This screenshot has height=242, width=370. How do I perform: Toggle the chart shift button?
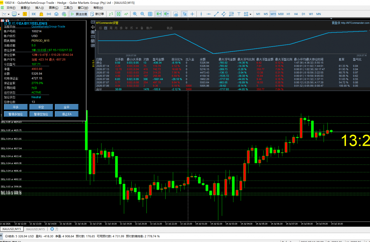167,14
